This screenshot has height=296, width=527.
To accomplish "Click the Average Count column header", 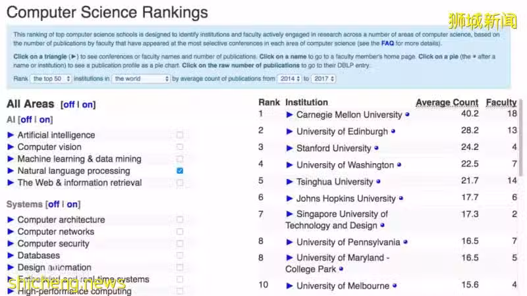I will click(447, 103).
